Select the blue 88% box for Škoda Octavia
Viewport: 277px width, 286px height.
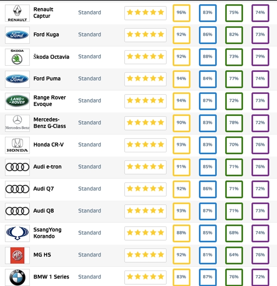click(208, 57)
